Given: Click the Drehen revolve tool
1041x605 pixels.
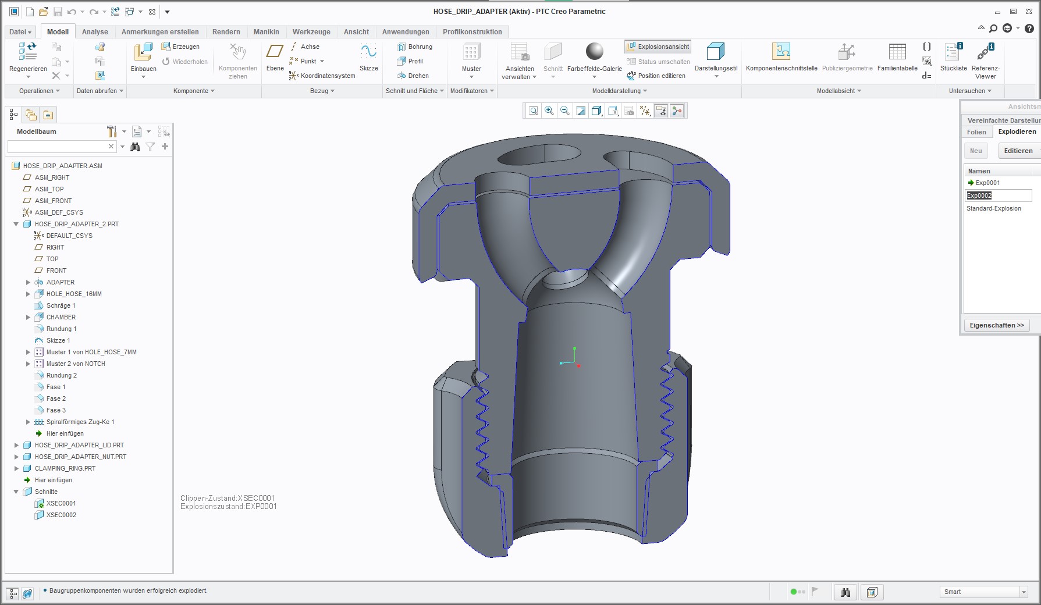Looking at the screenshot, I should (413, 76).
